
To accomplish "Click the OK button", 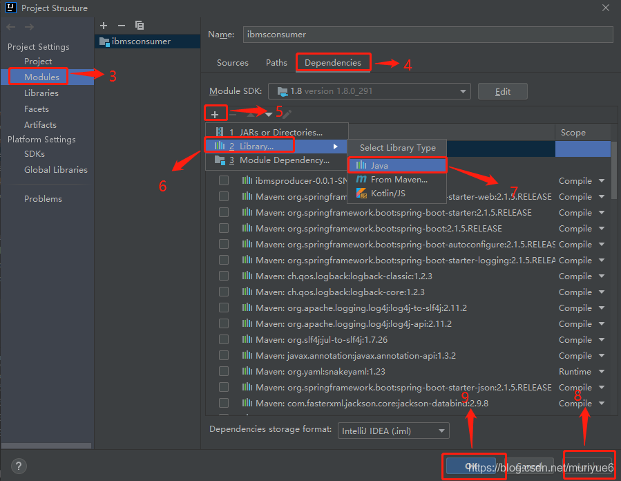I will click(x=471, y=466).
